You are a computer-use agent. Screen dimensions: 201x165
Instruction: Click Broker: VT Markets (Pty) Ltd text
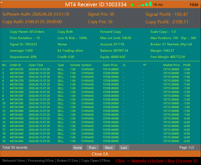click(171, 44)
